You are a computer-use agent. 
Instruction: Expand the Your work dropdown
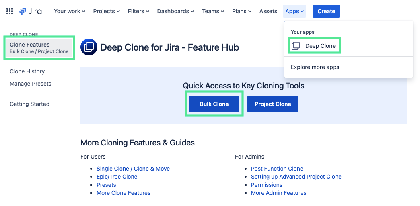click(x=69, y=11)
